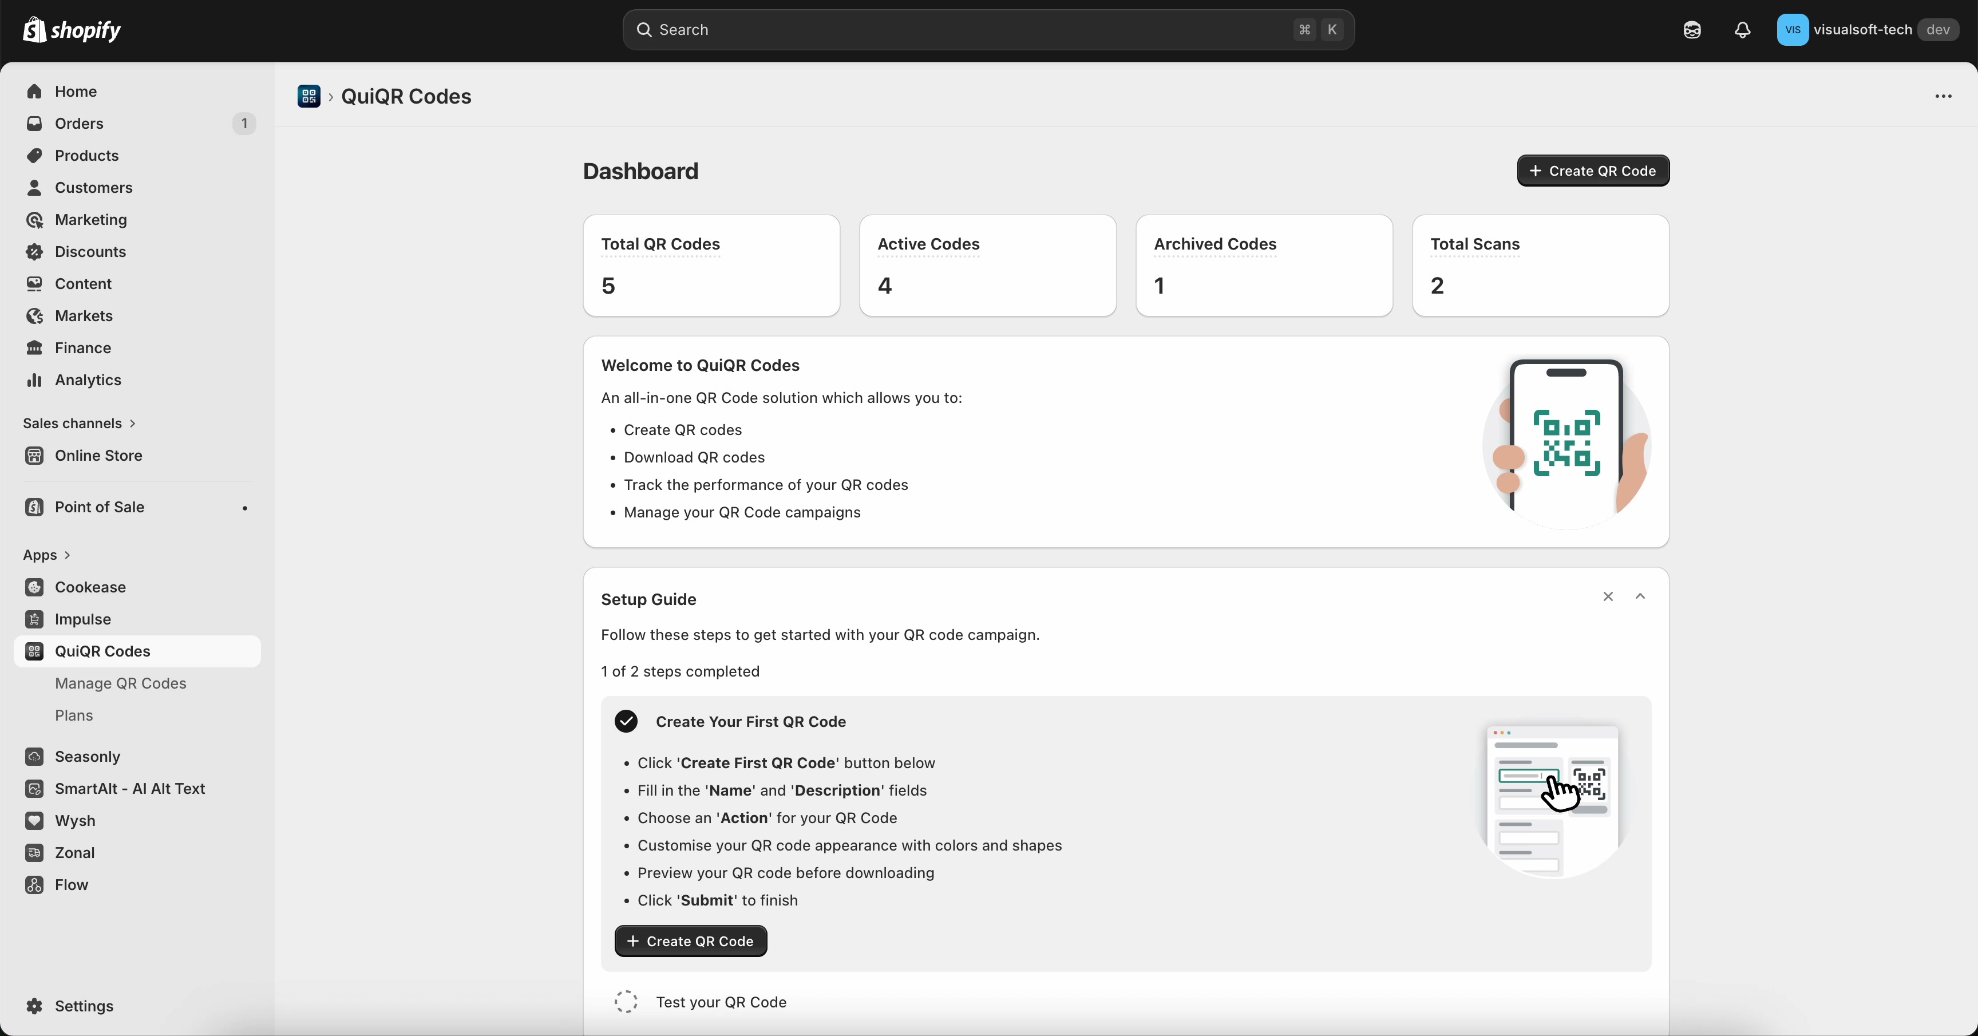Click the QuiQR Codes app icon in breadcrumb
Image resolution: width=1978 pixels, height=1036 pixels.
click(311, 97)
